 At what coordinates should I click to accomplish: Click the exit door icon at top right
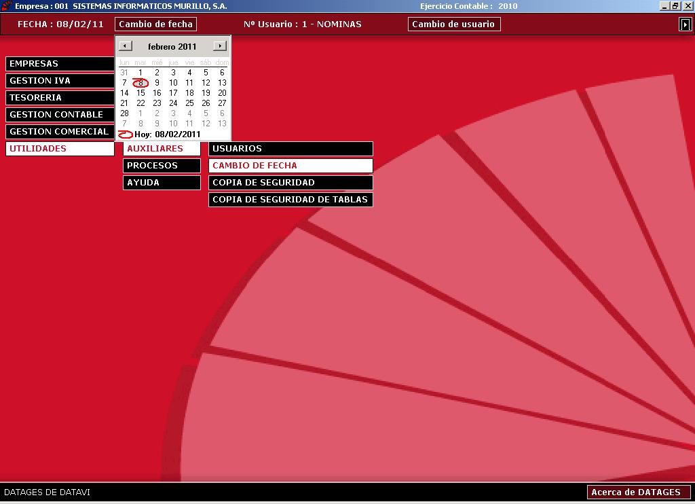pos(684,24)
